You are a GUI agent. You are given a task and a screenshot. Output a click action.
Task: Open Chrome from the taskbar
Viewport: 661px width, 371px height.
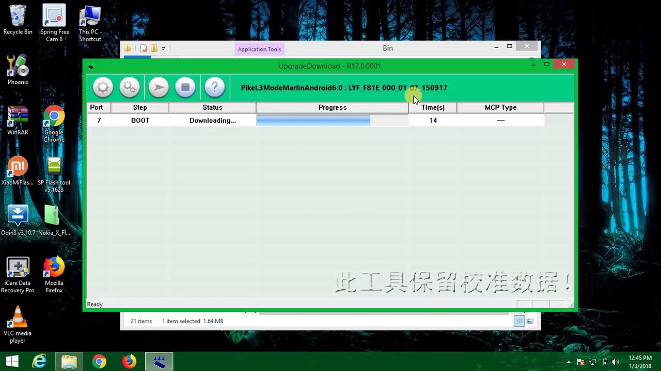tap(99, 362)
